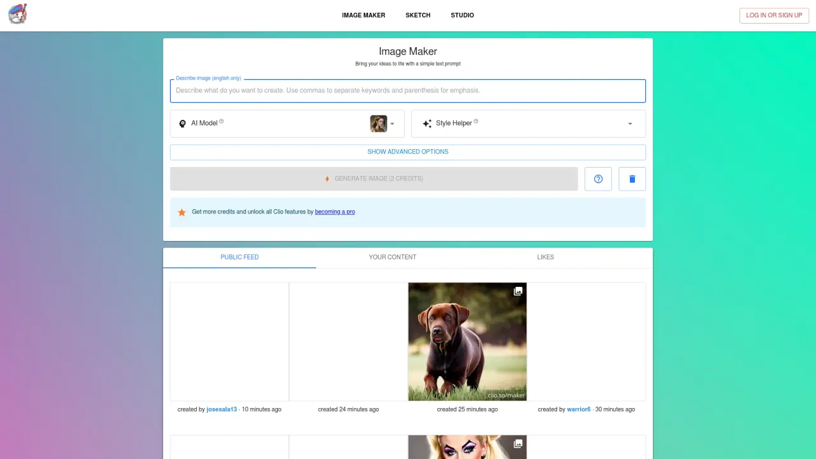Click the head icon beside AI Model
Screen dimensions: 816x459
182,124
